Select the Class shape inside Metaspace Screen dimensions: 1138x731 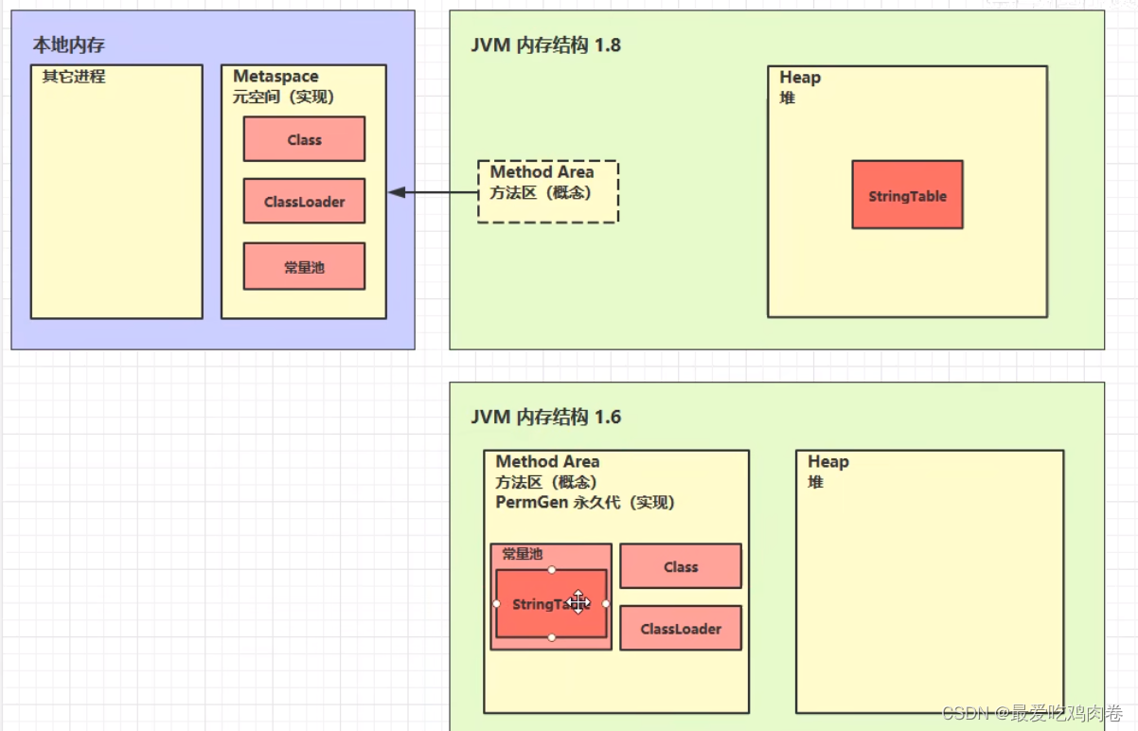point(304,139)
